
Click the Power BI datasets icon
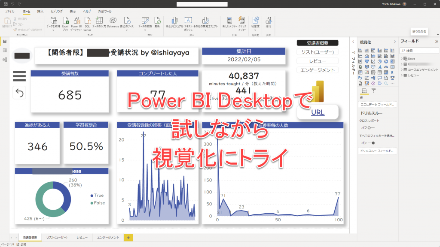(76, 20)
